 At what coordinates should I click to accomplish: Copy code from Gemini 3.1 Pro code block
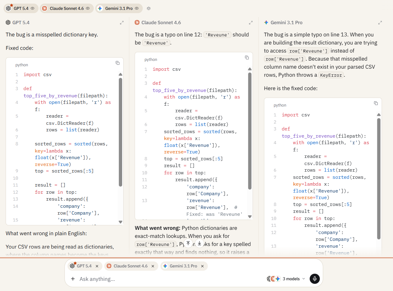tap(376, 103)
